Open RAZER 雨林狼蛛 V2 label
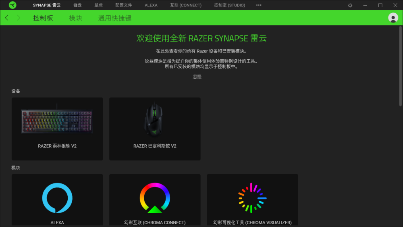 pos(57,146)
